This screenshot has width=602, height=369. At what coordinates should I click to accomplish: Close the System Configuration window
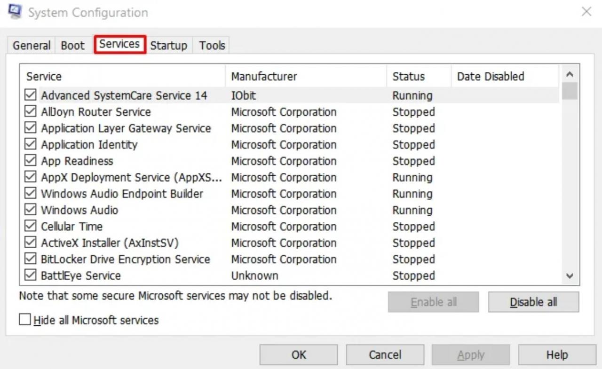pos(586,12)
